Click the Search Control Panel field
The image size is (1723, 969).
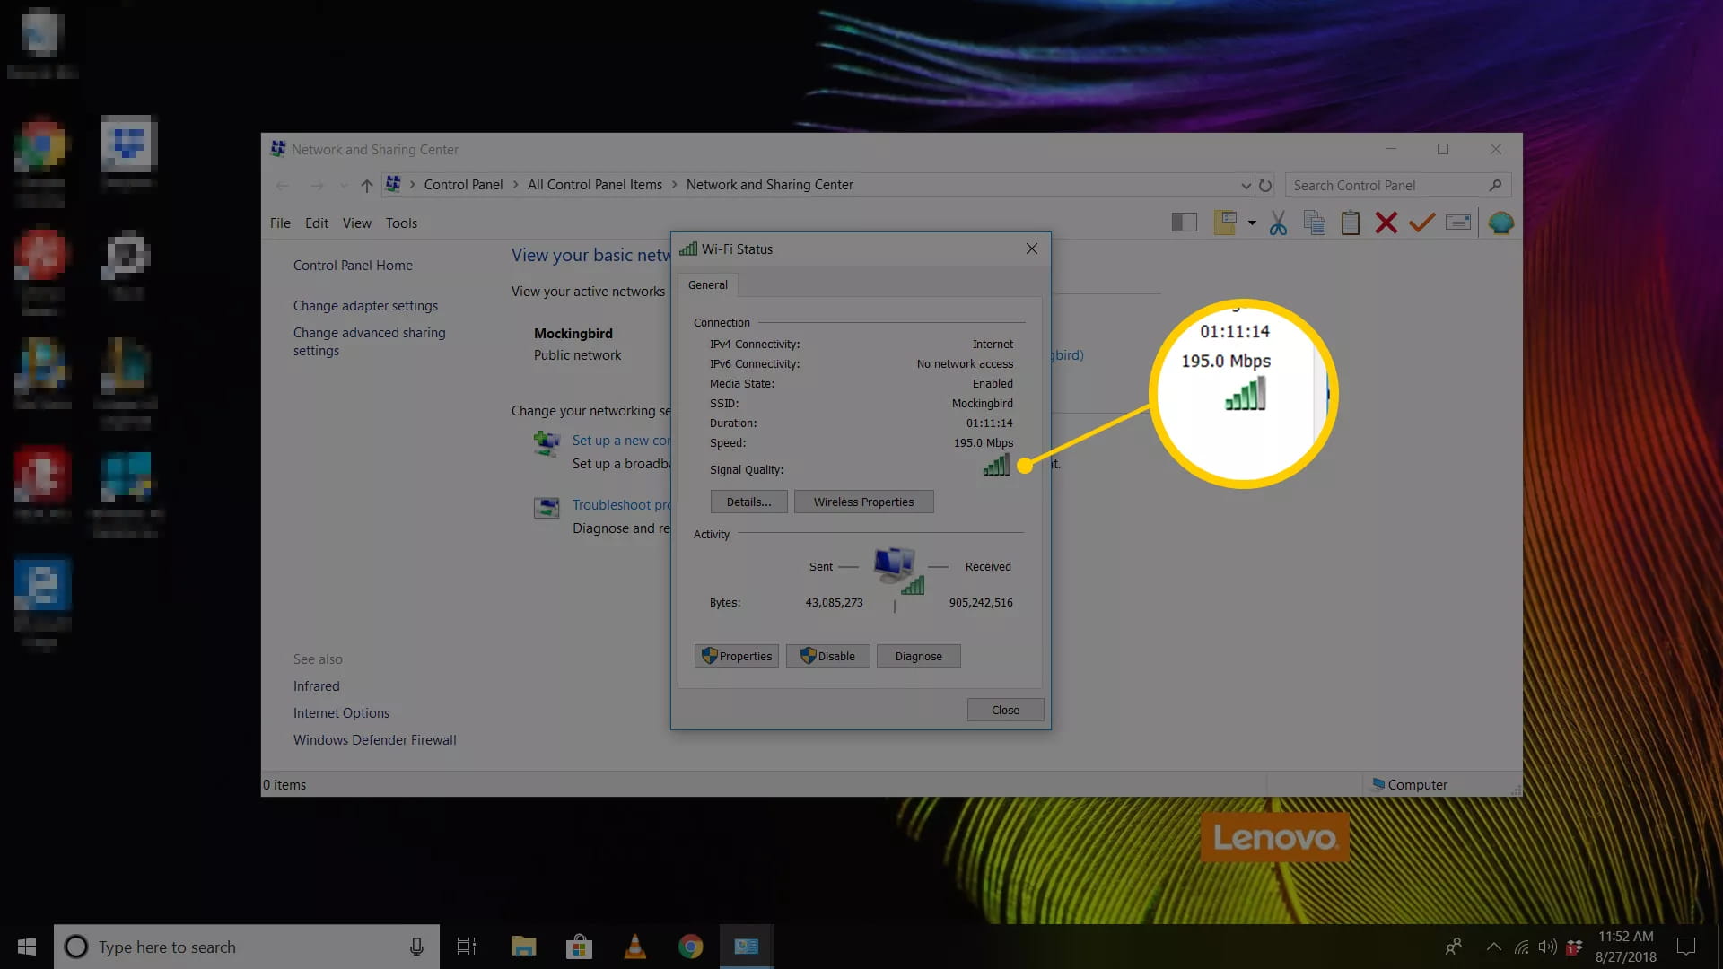click(1386, 186)
